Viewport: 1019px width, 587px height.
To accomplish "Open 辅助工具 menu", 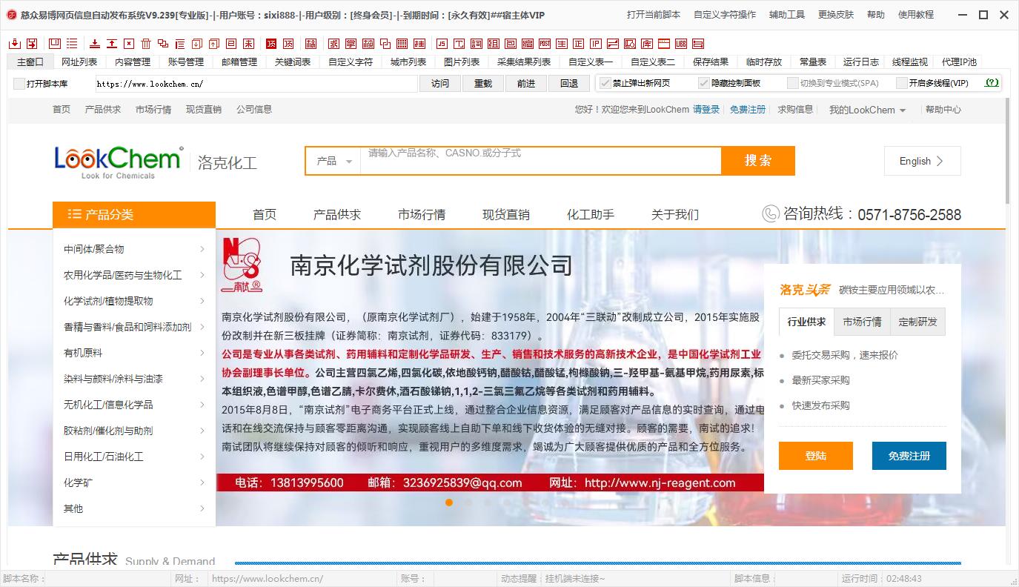I will [x=787, y=15].
